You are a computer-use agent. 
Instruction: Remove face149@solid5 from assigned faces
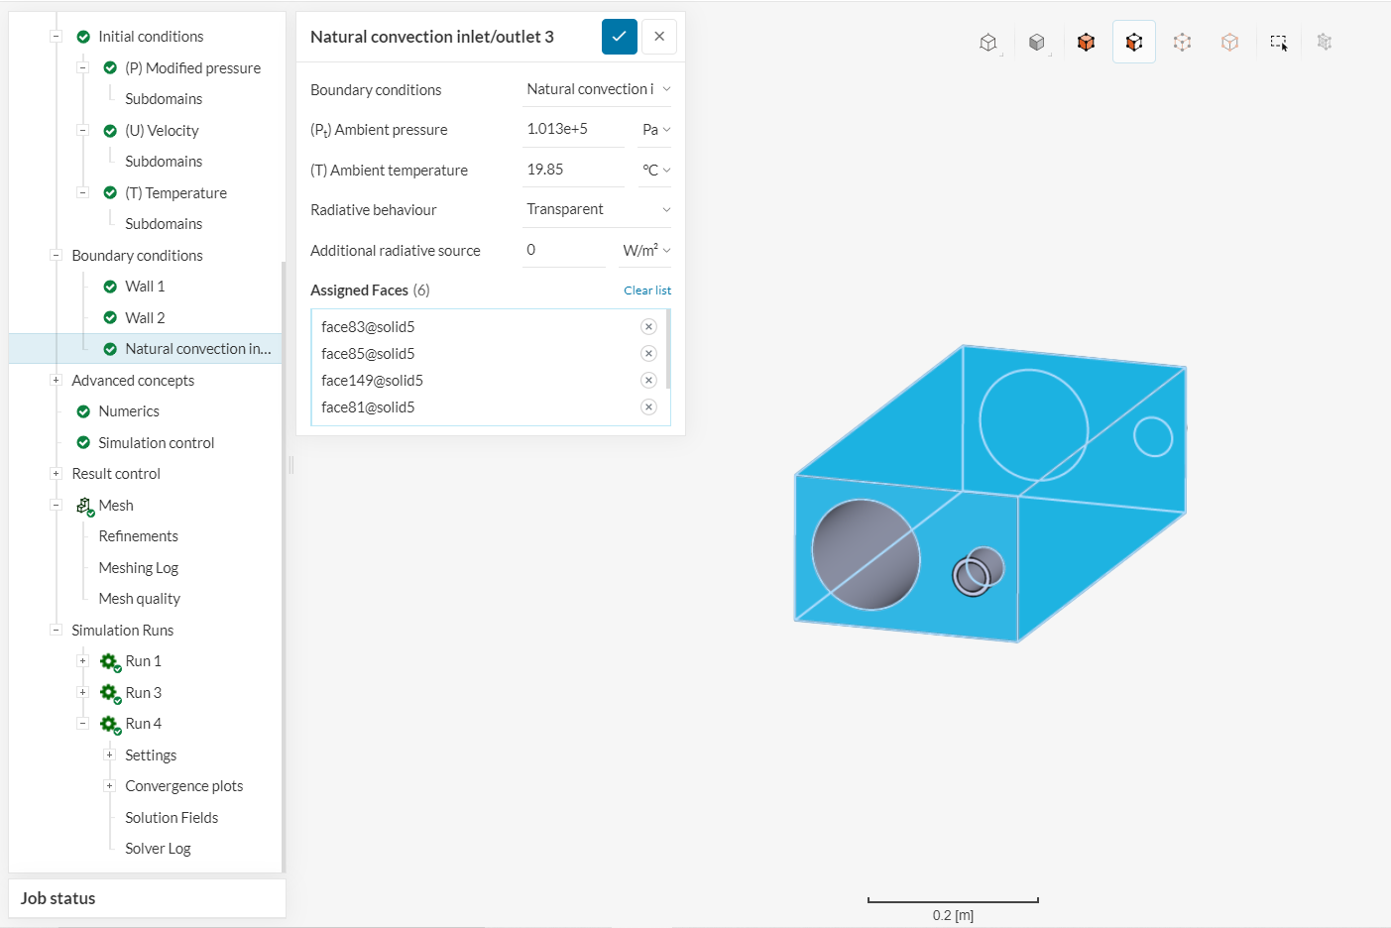click(x=648, y=381)
